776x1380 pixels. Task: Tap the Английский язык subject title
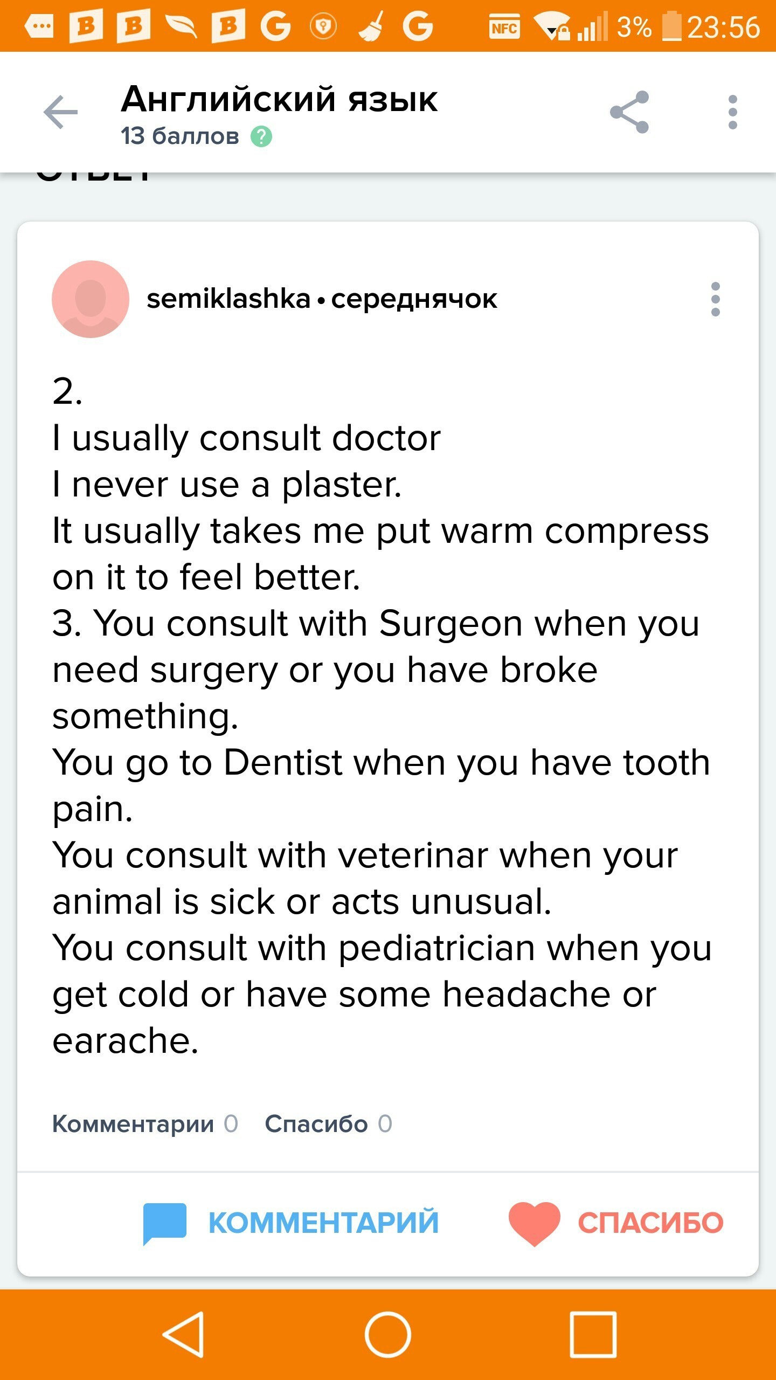279,100
